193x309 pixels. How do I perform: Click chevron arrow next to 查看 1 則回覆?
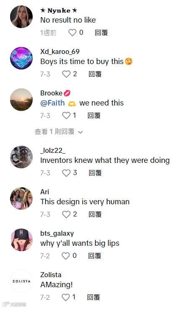(80, 132)
